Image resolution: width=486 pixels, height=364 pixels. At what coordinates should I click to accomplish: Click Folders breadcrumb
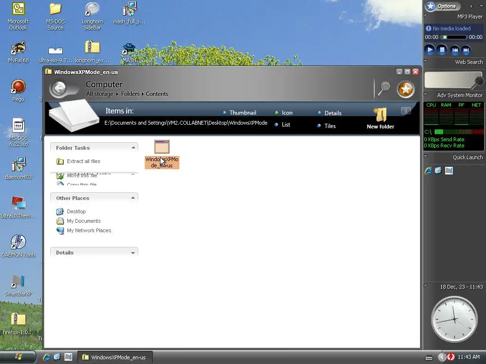(x=130, y=94)
